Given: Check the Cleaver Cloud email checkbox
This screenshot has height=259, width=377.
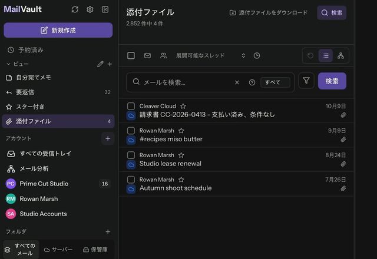Looking at the screenshot, I should click(131, 106).
